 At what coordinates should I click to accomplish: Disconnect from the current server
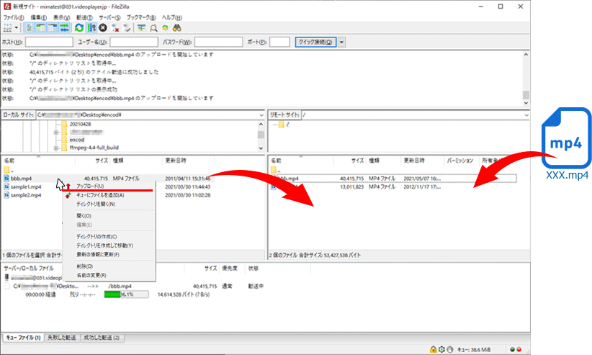(115, 27)
